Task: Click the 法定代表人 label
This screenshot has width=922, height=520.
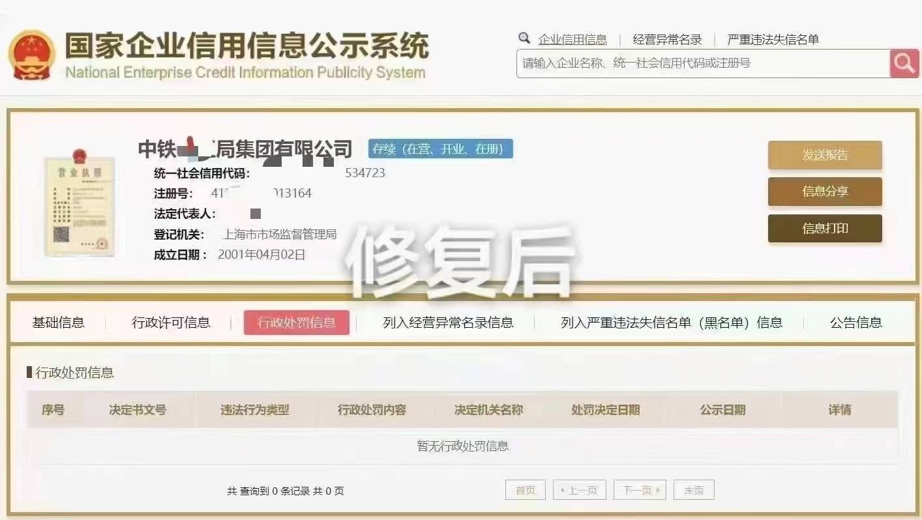Action: coord(185,214)
